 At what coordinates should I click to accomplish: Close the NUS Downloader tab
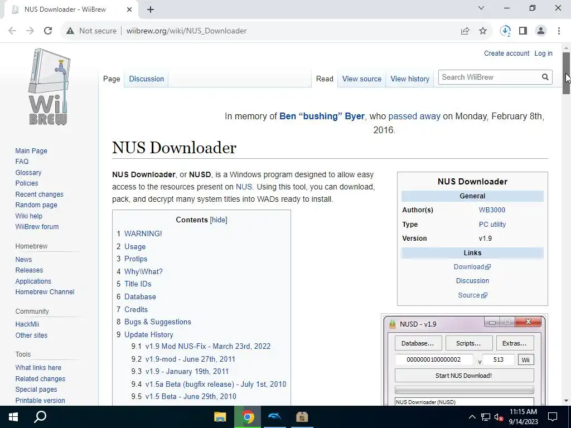129,9
